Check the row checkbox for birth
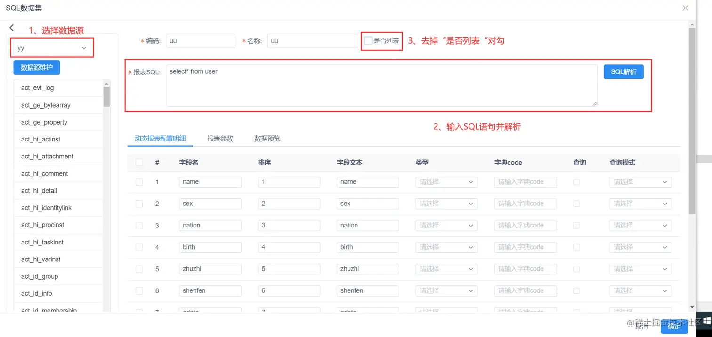 coord(139,247)
